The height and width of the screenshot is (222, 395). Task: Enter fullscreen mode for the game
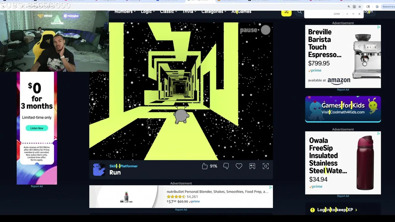pos(266,166)
